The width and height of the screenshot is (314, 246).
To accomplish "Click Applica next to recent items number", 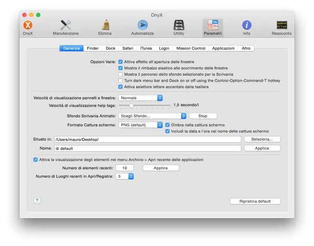I will (x=160, y=168).
